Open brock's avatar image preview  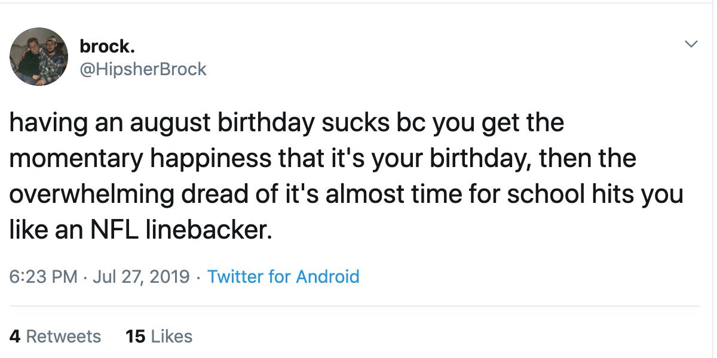pos(38,56)
